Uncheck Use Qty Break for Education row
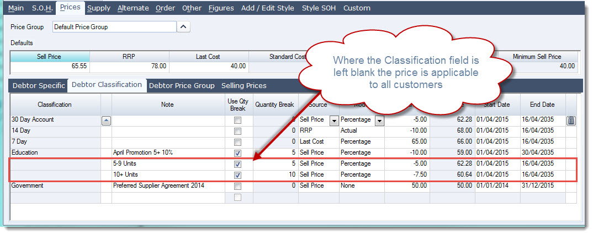 tap(237, 153)
